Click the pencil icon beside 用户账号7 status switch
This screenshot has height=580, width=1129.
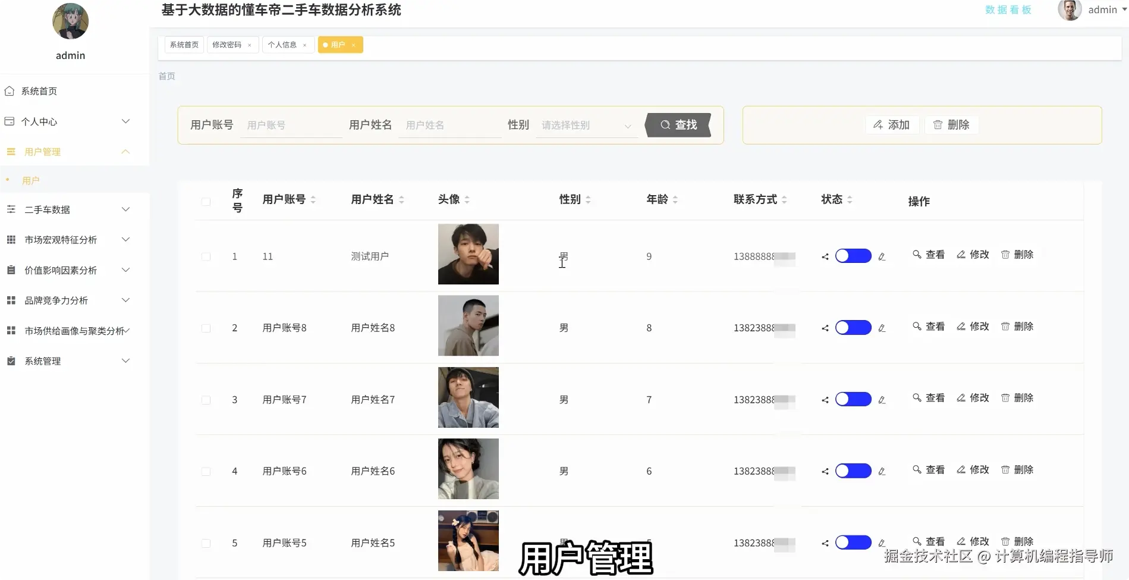[x=882, y=400]
